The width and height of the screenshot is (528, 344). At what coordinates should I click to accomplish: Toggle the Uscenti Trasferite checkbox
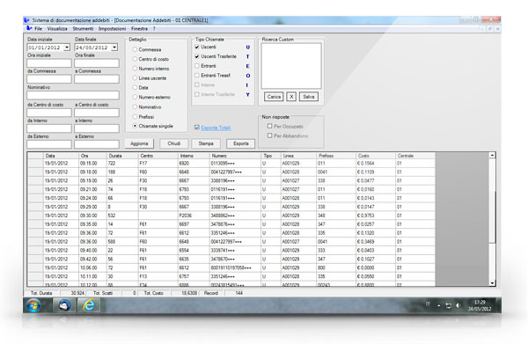click(x=197, y=56)
